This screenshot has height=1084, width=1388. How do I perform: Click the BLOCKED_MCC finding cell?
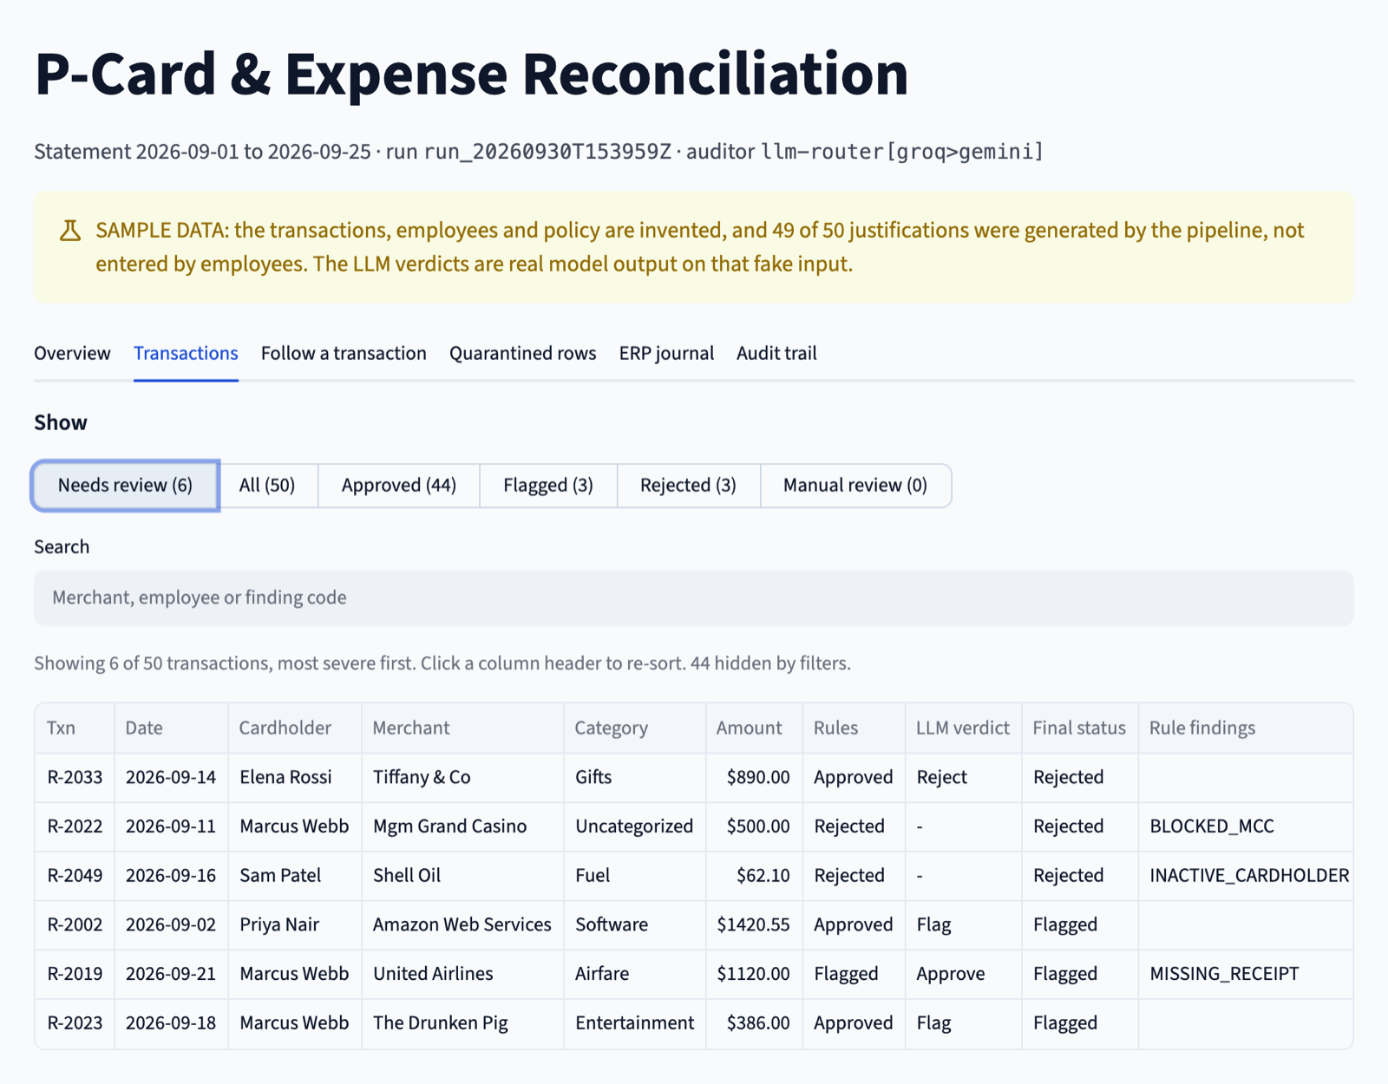pos(1246,826)
